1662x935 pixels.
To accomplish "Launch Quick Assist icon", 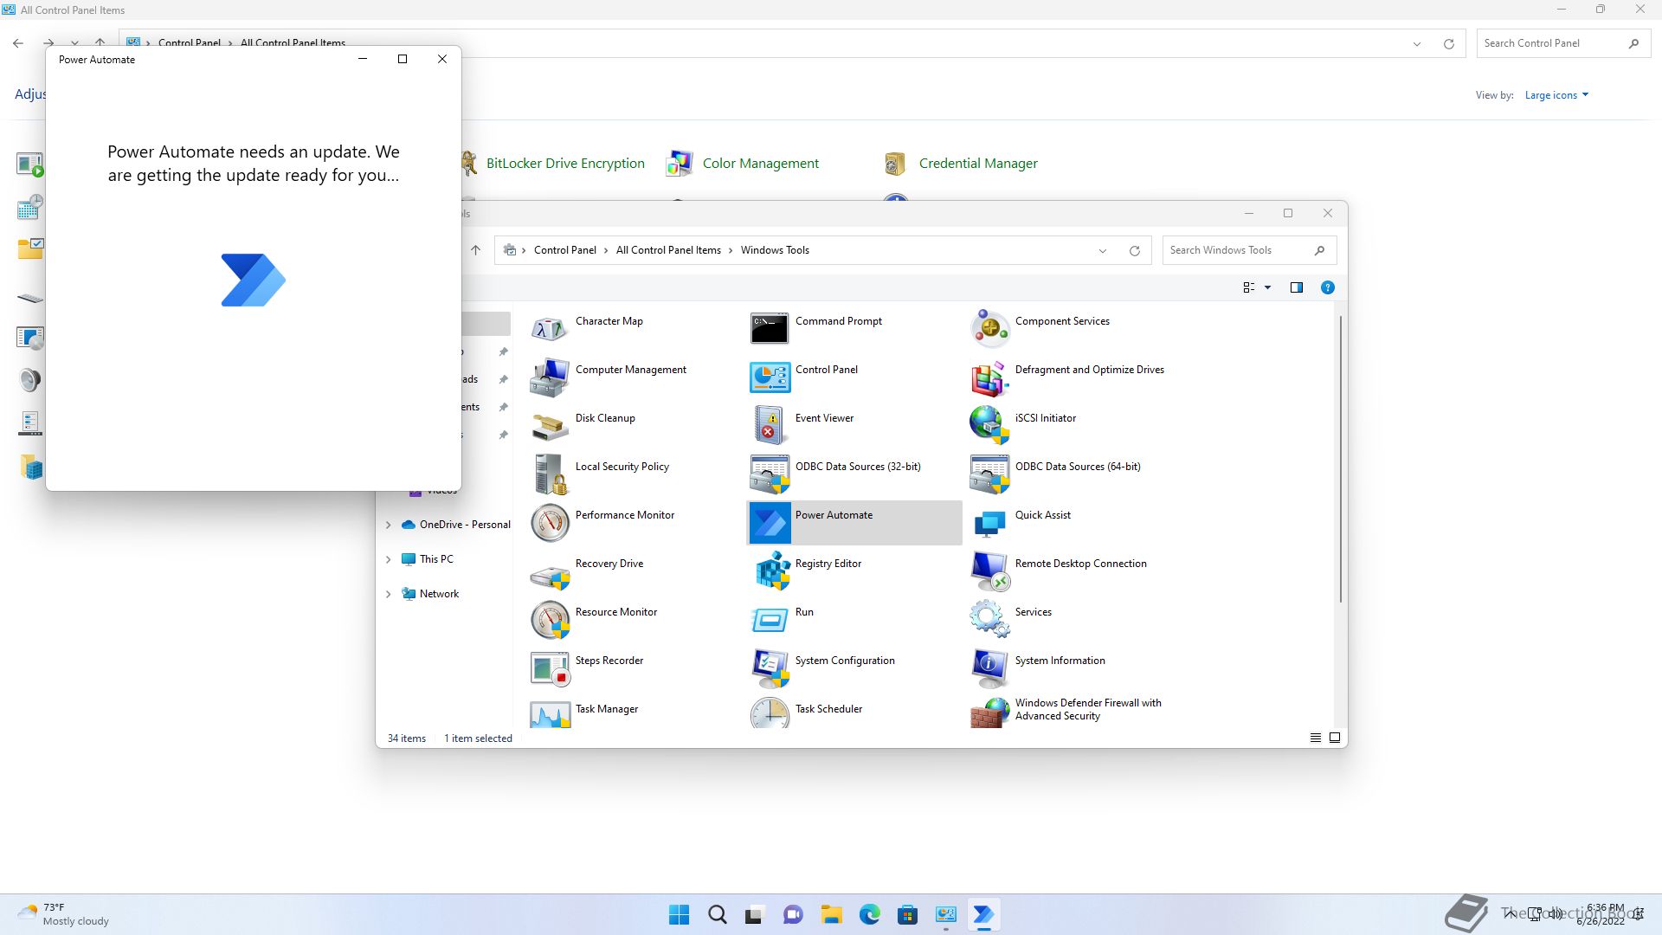I will pos(989,523).
